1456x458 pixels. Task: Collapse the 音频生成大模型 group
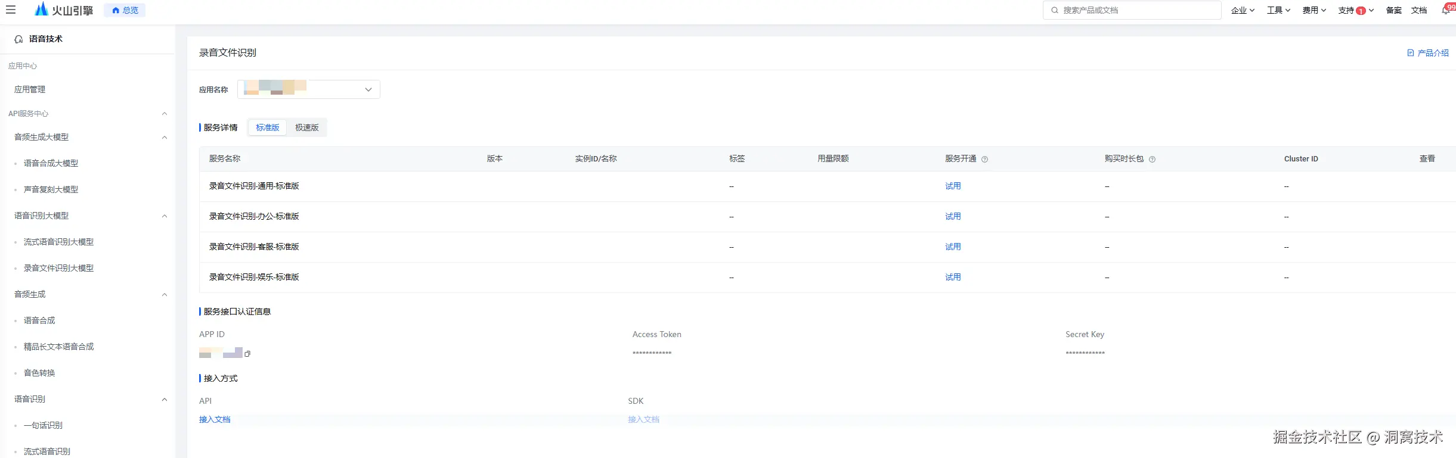(165, 138)
